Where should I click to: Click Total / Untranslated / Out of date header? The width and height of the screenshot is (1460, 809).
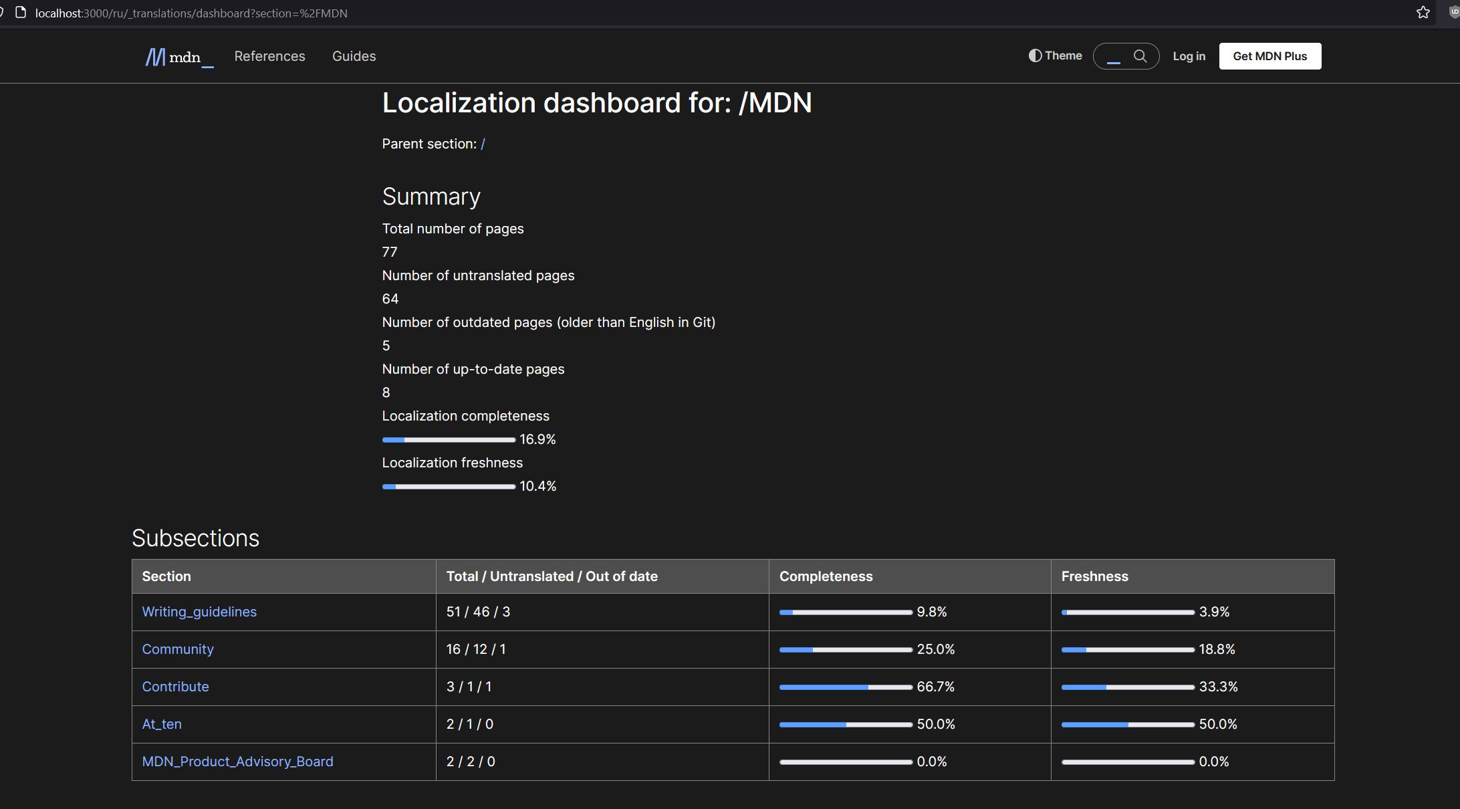tap(602, 576)
